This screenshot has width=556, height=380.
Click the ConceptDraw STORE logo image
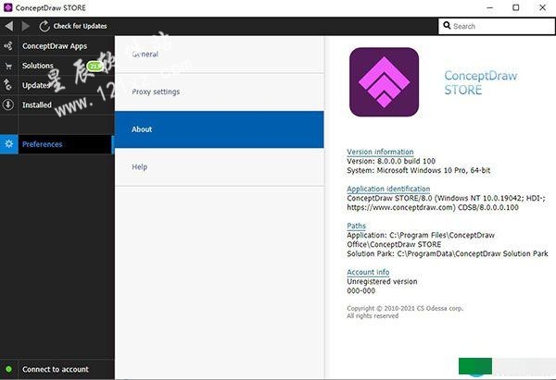pos(384,82)
